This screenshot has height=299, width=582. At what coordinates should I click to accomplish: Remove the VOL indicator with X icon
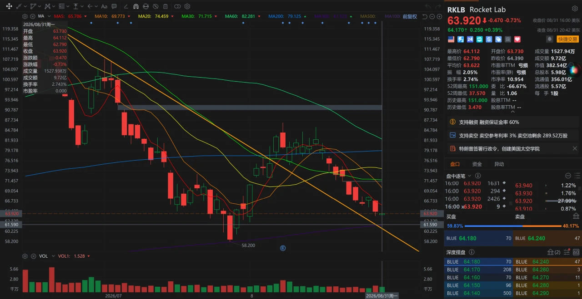click(x=33, y=256)
